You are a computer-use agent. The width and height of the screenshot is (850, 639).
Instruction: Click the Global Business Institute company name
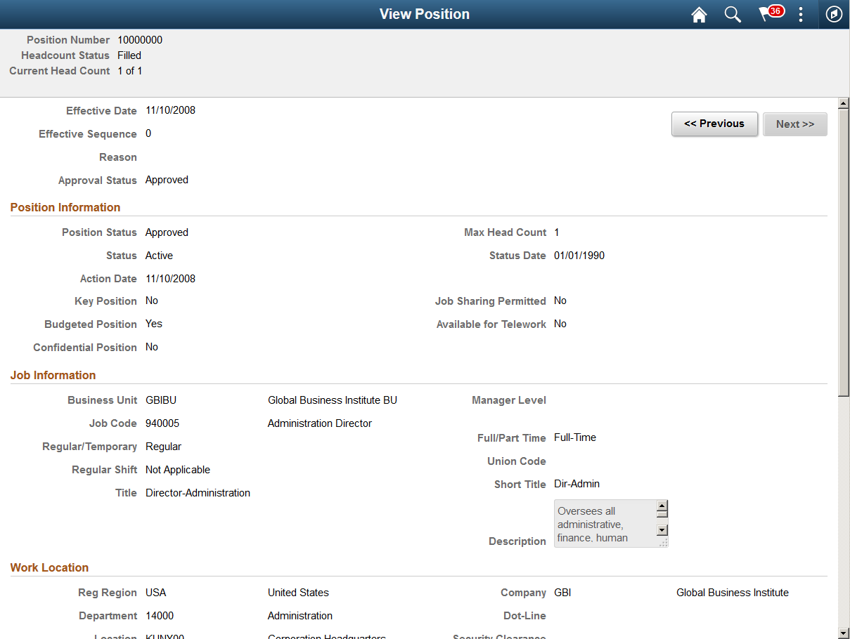(733, 593)
